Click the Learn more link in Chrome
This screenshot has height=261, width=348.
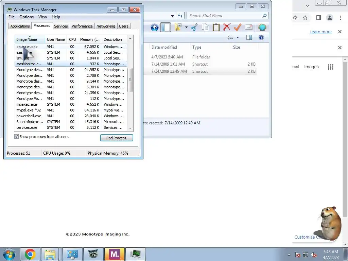click(x=320, y=32)
